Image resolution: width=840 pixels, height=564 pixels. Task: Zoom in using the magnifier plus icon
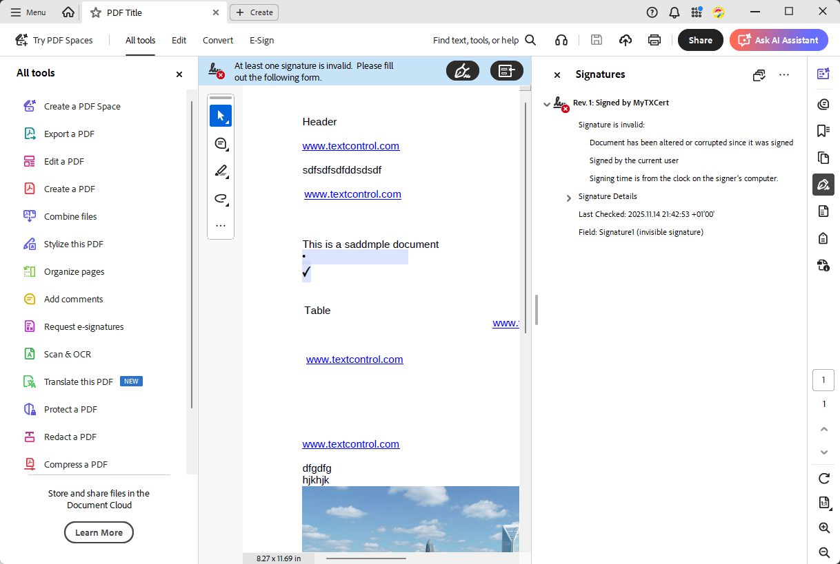(x=823, y=528)
